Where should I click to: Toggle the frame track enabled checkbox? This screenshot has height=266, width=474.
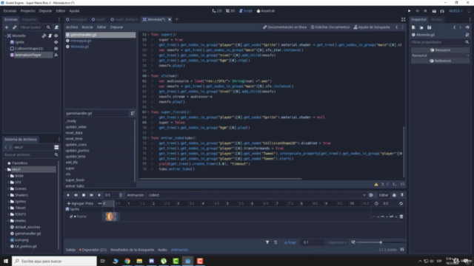pyautogui.click(x=71, y=216)
